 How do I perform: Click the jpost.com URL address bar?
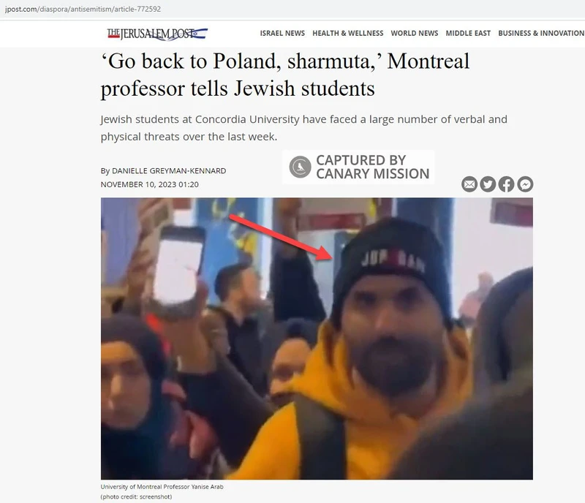[x=83, y=9]
